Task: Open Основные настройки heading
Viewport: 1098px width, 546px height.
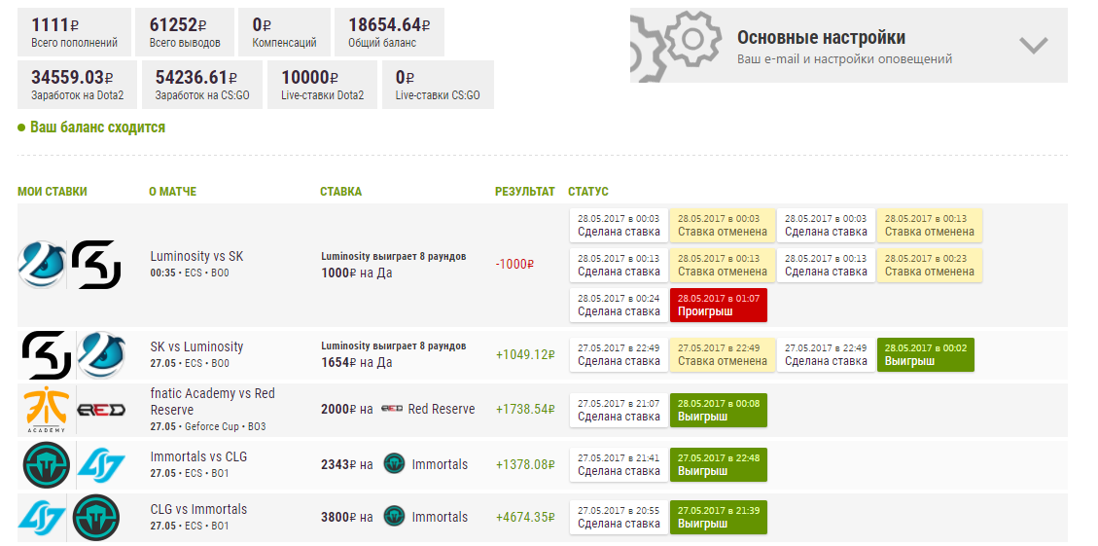Action: pyautogui.click(x=821, y=37)
